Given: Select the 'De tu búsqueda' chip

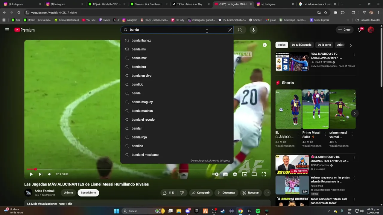Looking at the screenshot, I should tap(302, 45).
